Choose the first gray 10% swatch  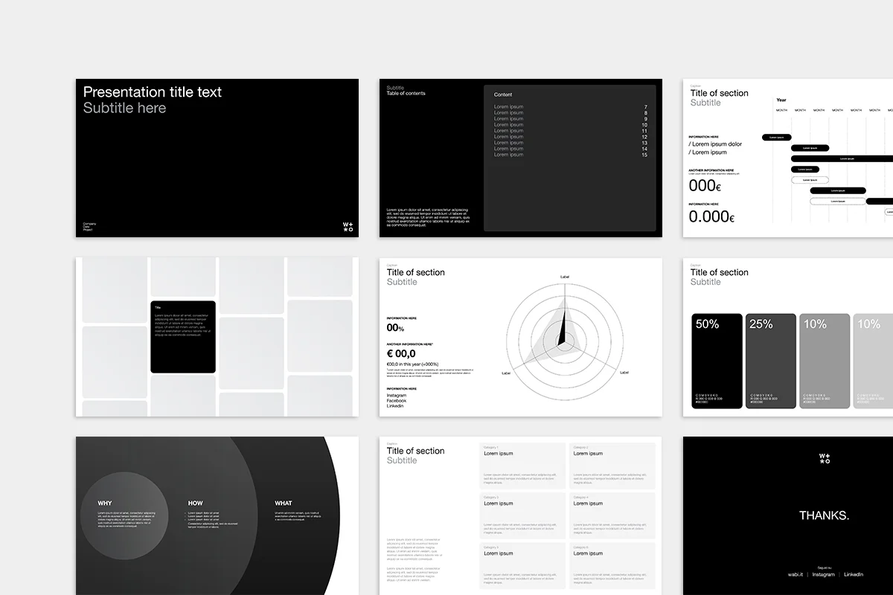(825, 361)
